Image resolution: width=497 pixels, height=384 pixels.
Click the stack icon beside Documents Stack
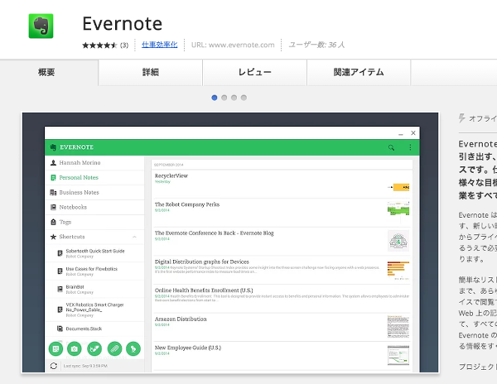coord(60,329)
